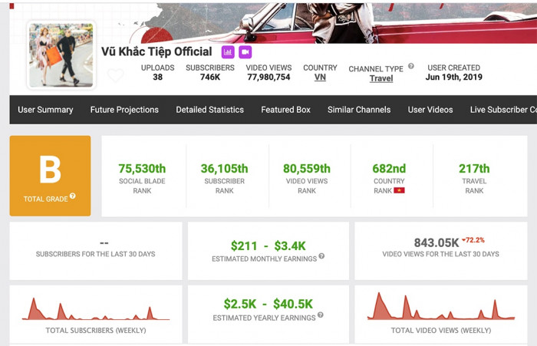Click the Travel channel type link
This screenshot has width=537, height=346.
(x=381, y=78)
